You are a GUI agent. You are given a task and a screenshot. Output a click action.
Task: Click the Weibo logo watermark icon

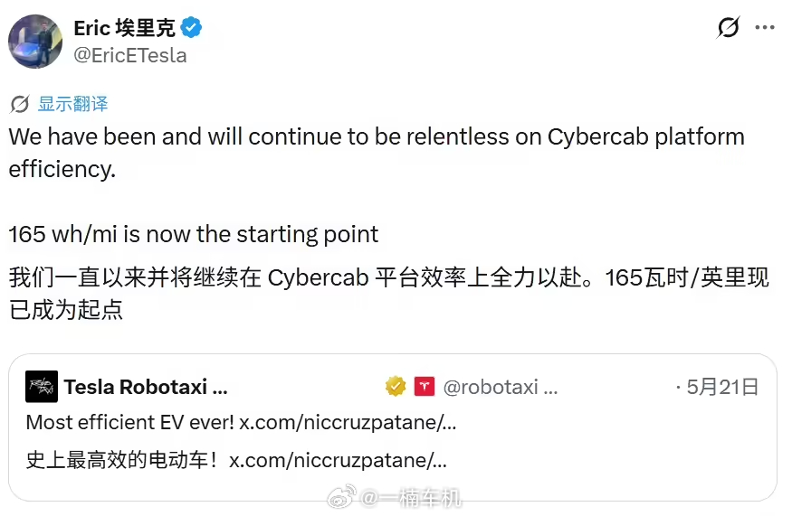(x=342, y=497)
